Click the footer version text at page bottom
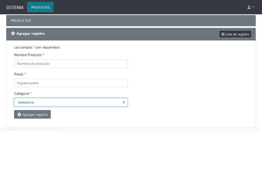 32,129
